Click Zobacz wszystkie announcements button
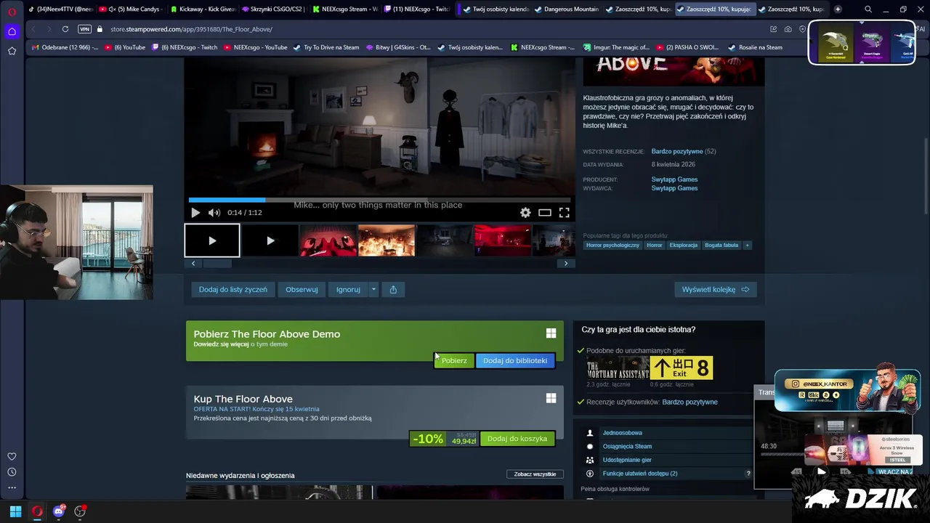 click(535, 474)
